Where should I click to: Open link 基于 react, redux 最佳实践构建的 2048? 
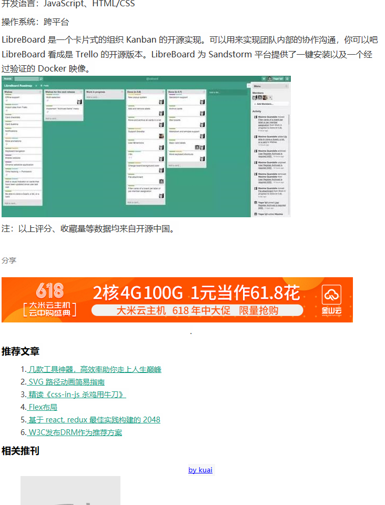(x=94, y=420)
